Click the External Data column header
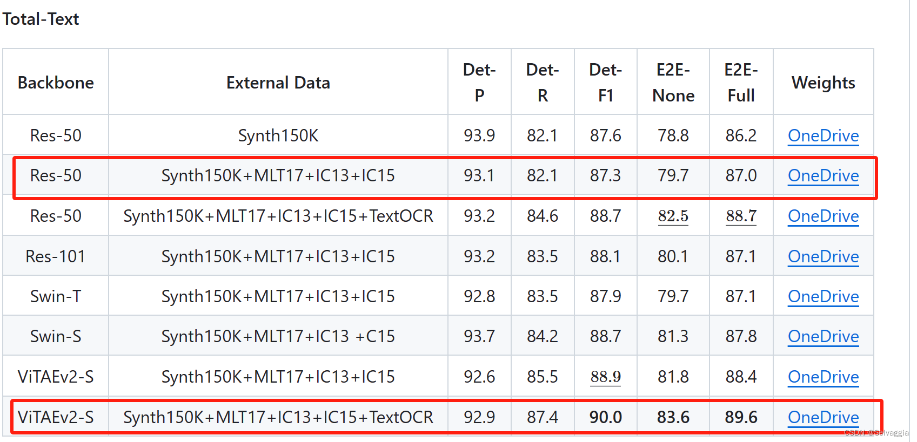Viewport: 917px width, 442px height. click(278, 83)
